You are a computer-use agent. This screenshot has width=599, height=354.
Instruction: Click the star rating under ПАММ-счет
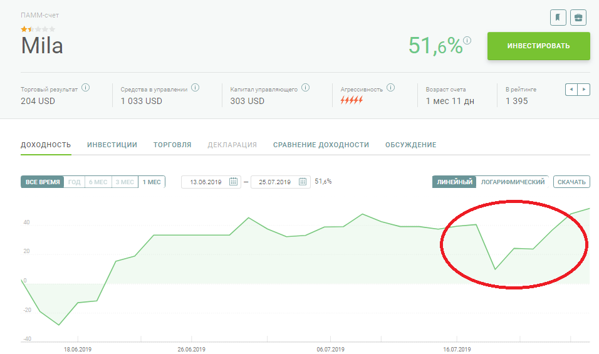(38, 29)
